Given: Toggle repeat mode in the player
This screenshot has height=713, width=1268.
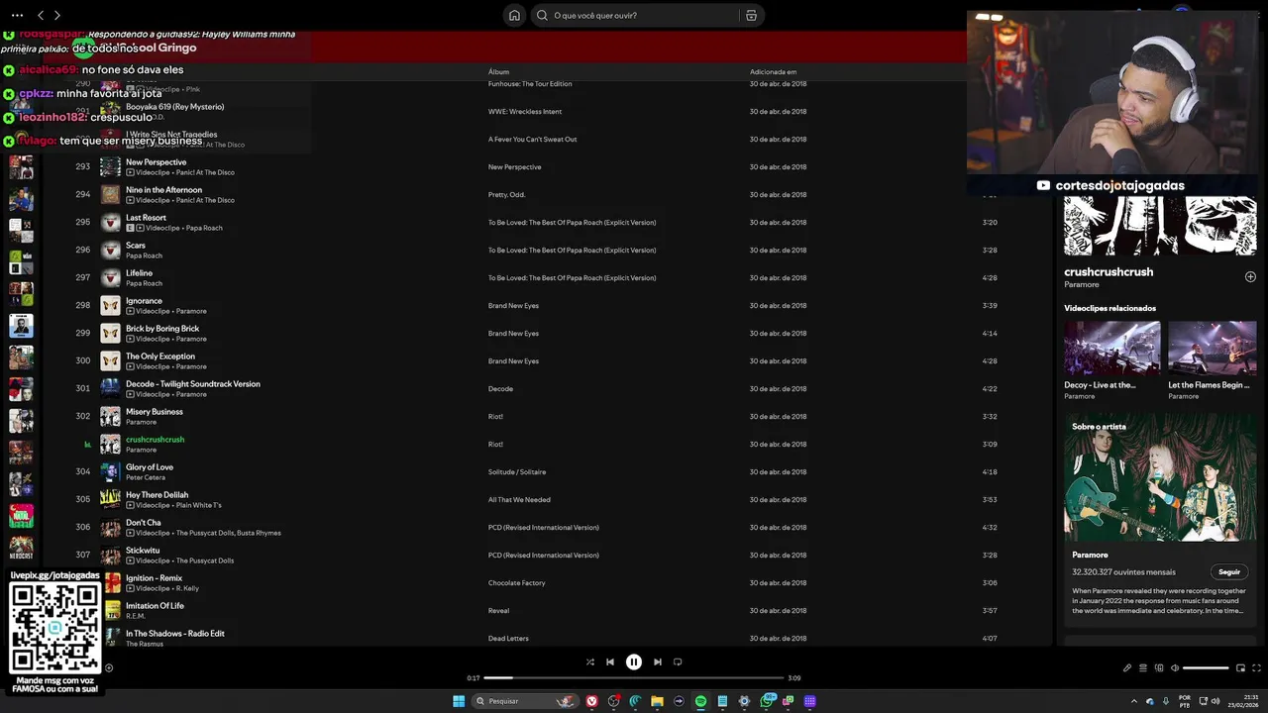Looking at the screenshot, I should pos(678,662).
